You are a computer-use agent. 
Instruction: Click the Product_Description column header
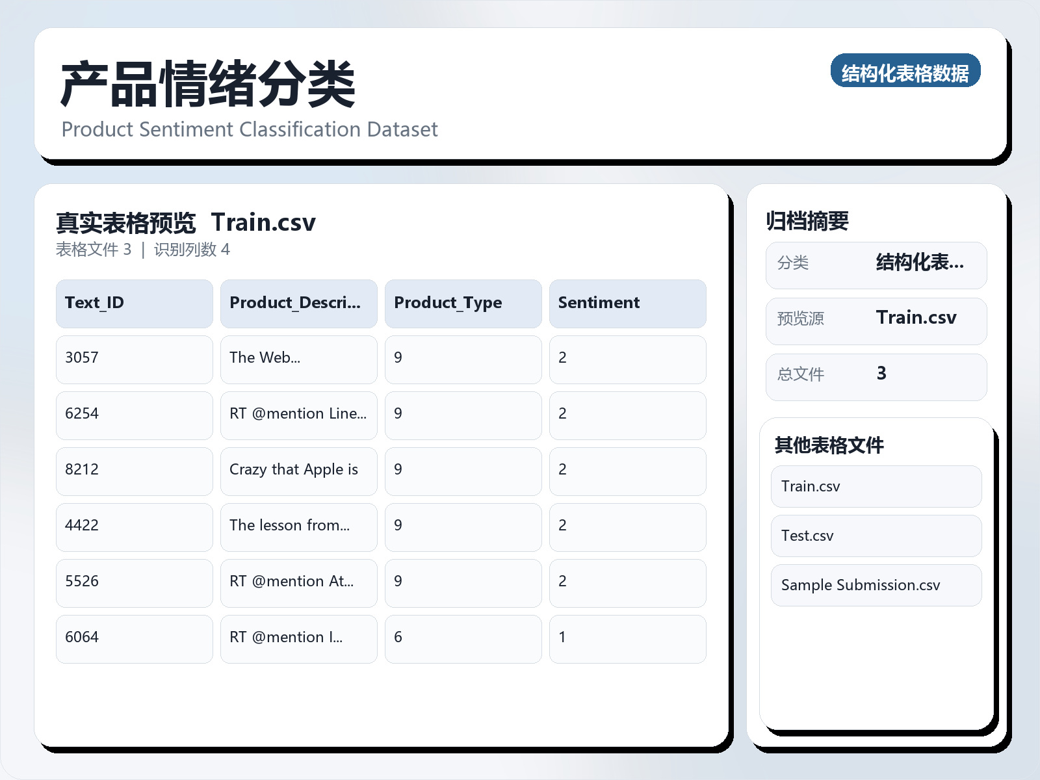click(298, 303)
